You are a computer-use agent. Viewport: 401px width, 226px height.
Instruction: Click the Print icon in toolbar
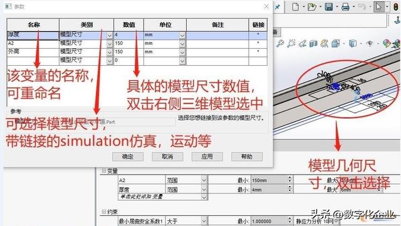[345, 7]
